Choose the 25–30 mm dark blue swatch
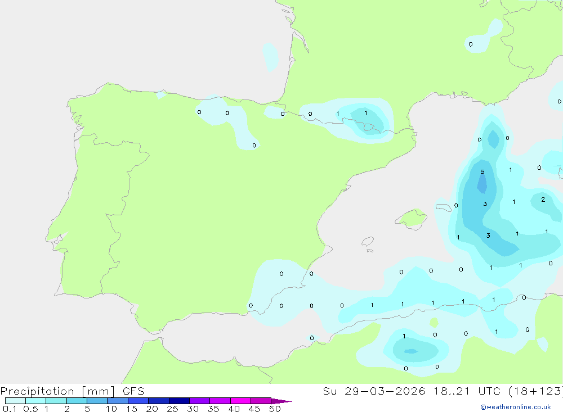The height and width of the screenshot is (412, 563). pyautogui.click(x=179, y=401)
